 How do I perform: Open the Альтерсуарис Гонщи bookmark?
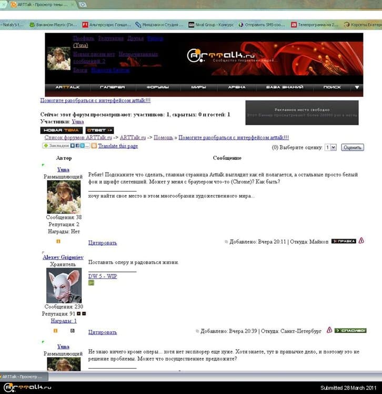point(107,25)
